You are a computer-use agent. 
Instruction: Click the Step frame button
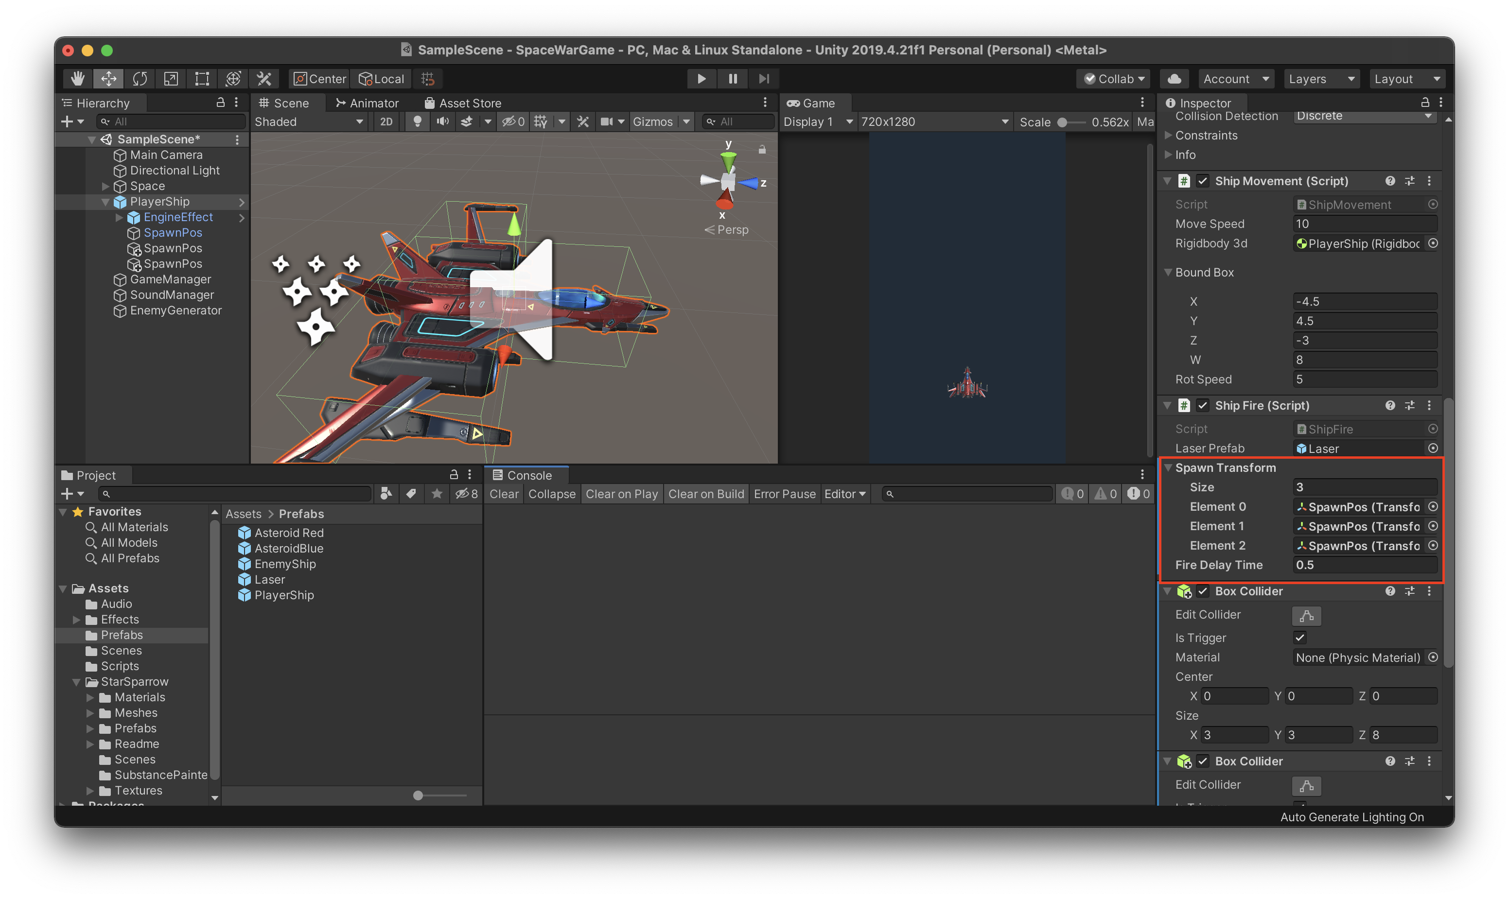[764, 79]
